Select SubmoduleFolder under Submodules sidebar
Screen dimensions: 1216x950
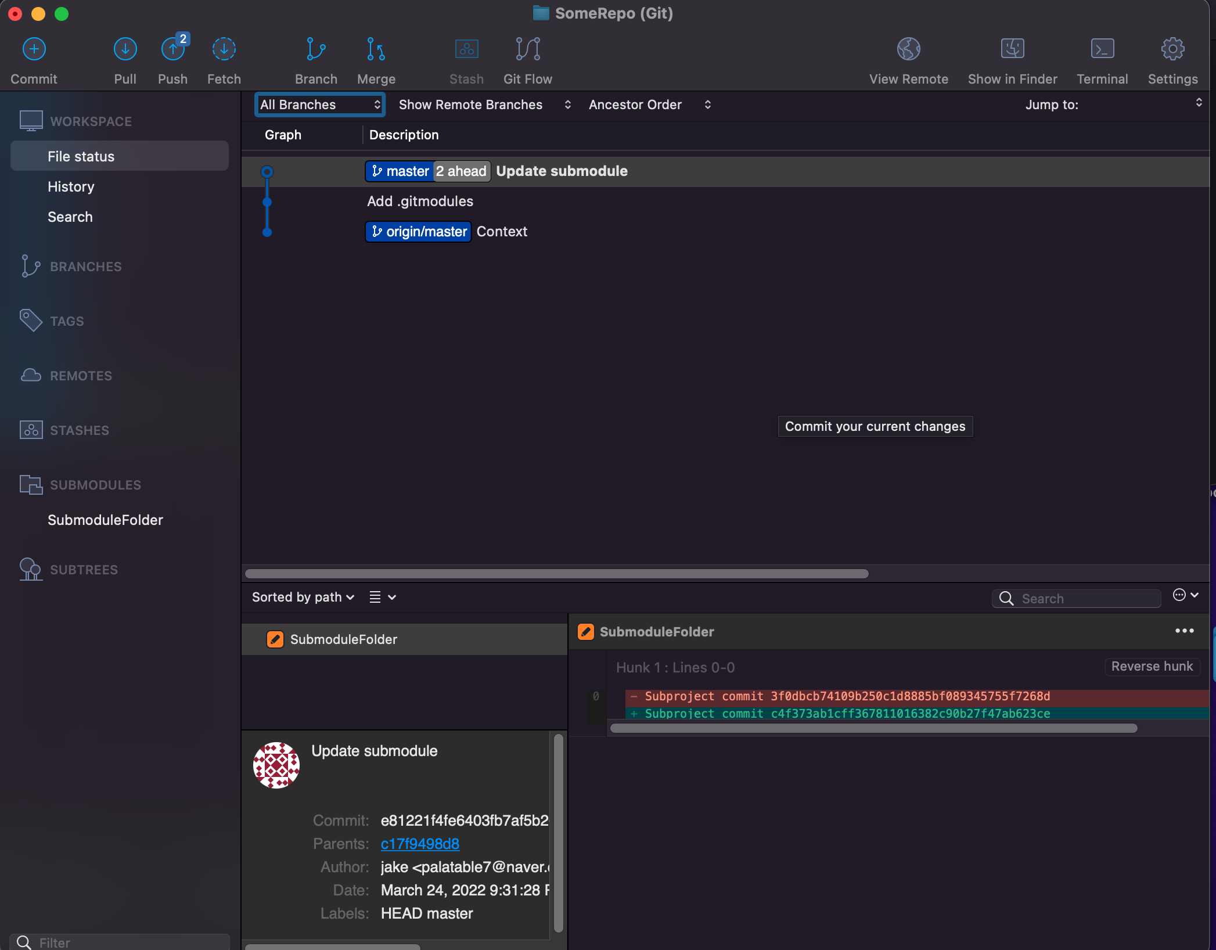pyautogui.click(x=105, y=520)
